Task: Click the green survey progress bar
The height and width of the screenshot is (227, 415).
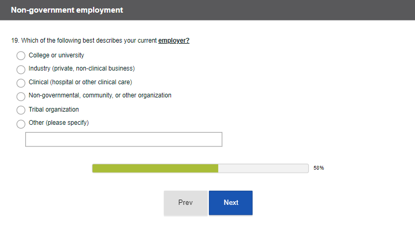Action: coord(155,168)
